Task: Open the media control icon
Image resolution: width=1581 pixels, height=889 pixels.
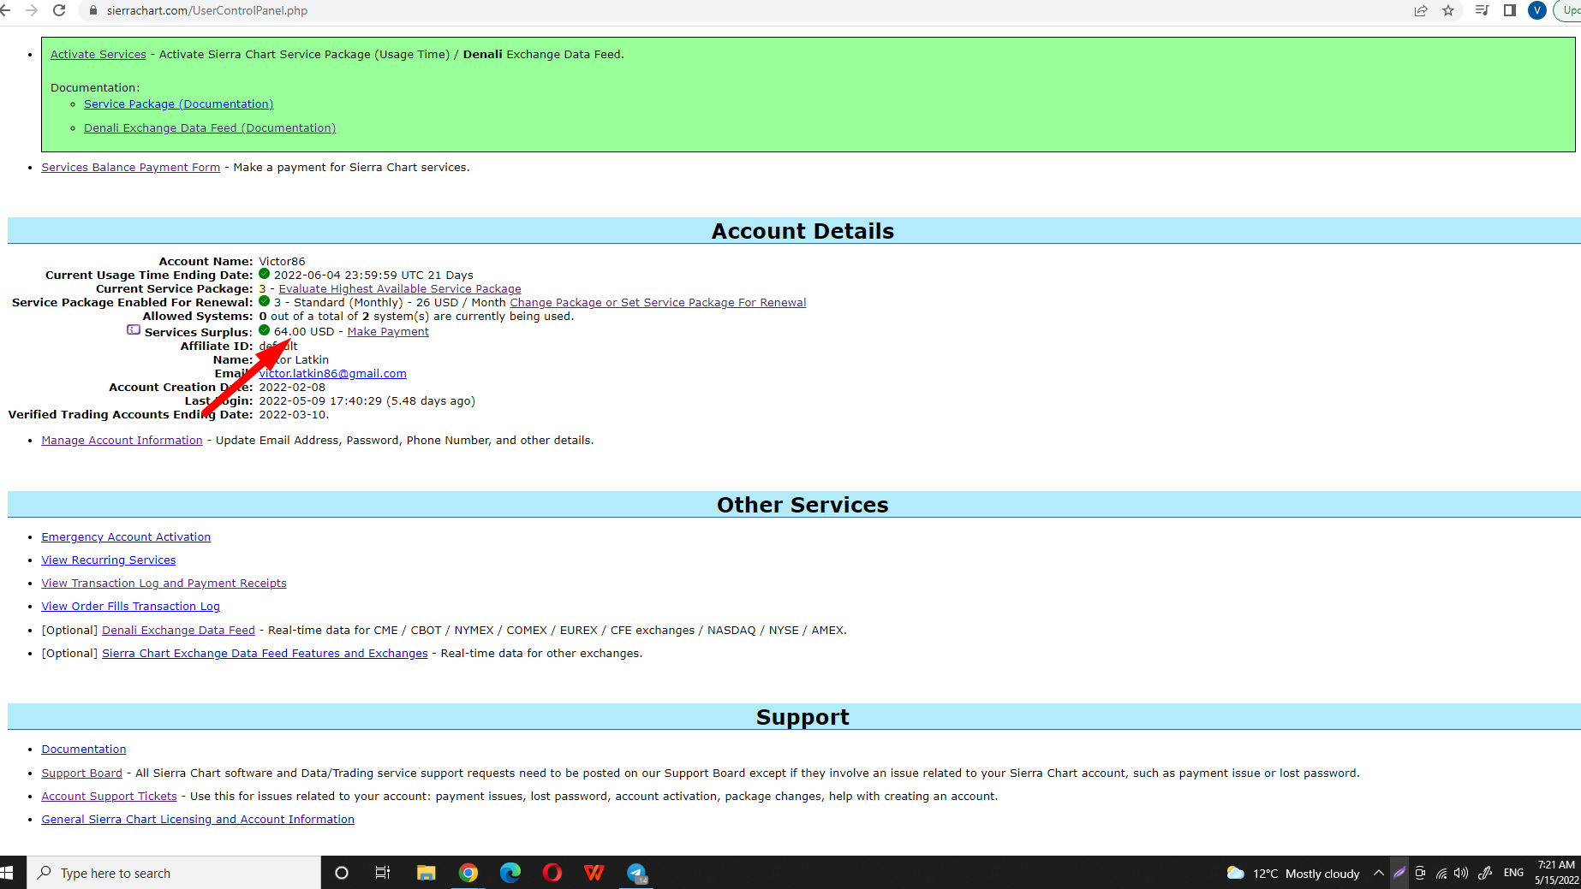Action: (x=1482, y=10)
